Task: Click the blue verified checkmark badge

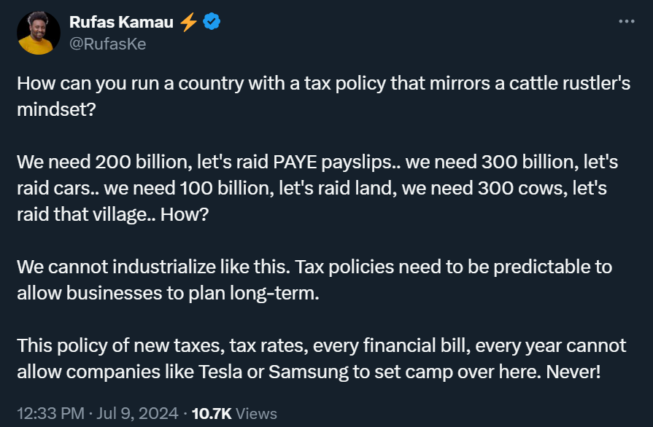Action: click(x=212, y=23)
